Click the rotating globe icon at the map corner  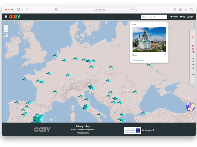click(190, 107)
